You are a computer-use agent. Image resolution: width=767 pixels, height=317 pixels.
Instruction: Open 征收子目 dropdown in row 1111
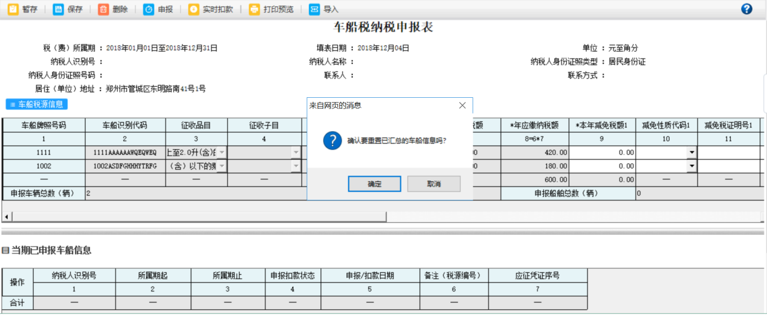point(296,152)
